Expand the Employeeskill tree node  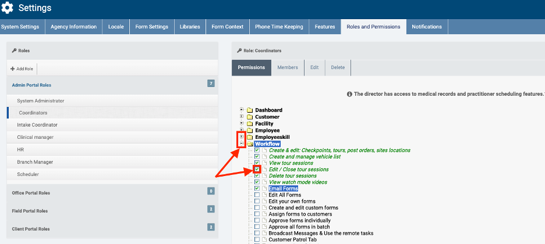(242, 137)
